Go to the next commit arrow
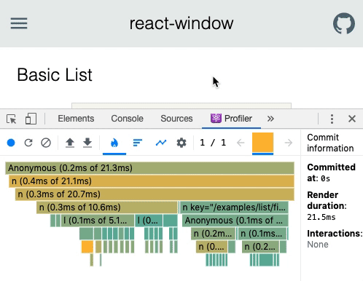Image resolution: width=363 pixels, height=281 pixels. point(289,143)
